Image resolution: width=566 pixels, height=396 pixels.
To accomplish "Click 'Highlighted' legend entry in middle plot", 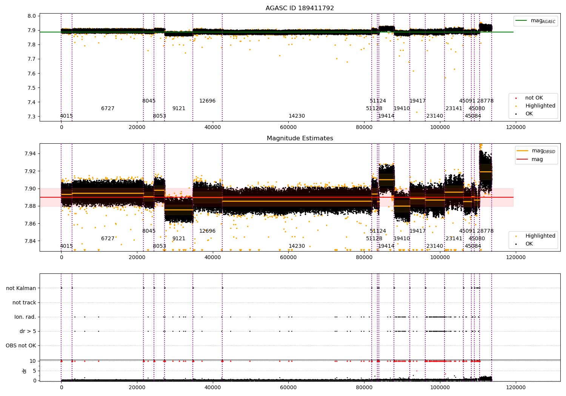I will [535, 236].
